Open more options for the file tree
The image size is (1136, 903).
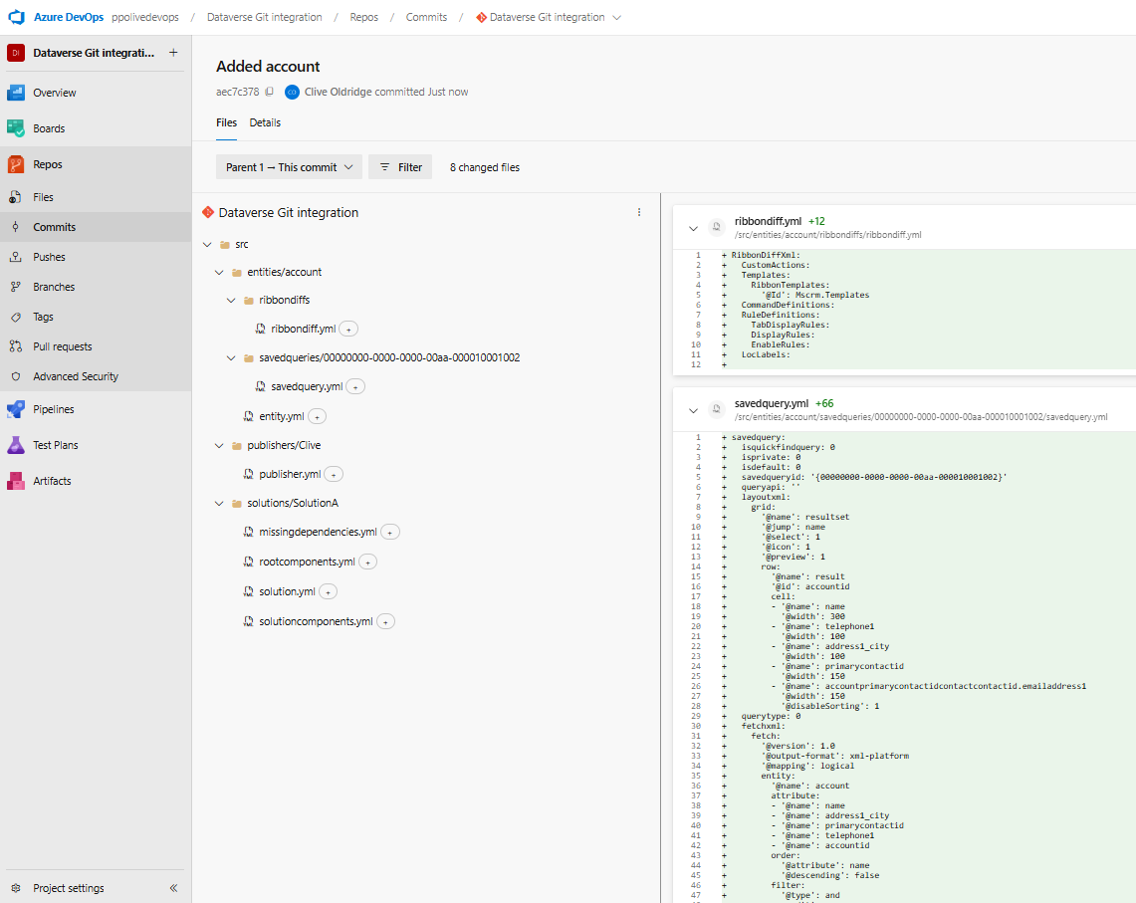pos(639,212)
